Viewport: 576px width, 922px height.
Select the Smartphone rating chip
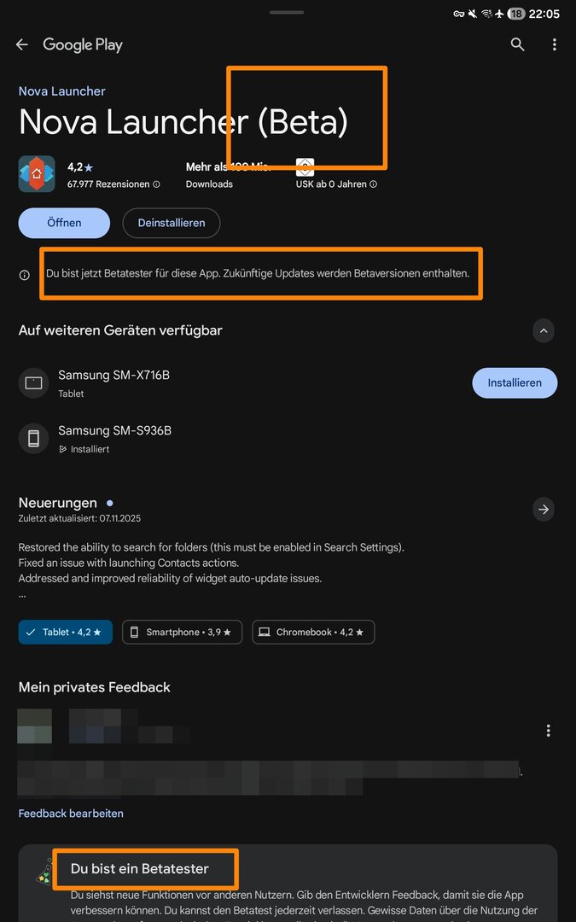pos(182,632)
